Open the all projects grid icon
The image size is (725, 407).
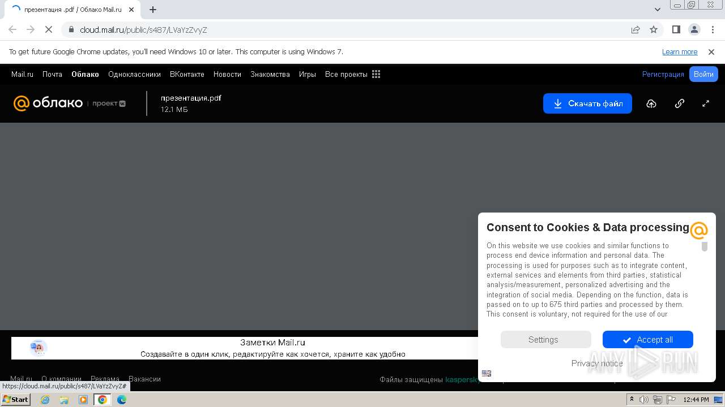tap(376, 74)
